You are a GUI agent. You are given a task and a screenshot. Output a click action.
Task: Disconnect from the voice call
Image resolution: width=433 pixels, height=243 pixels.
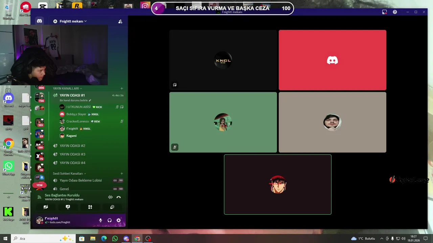click(x=118, y=197)
